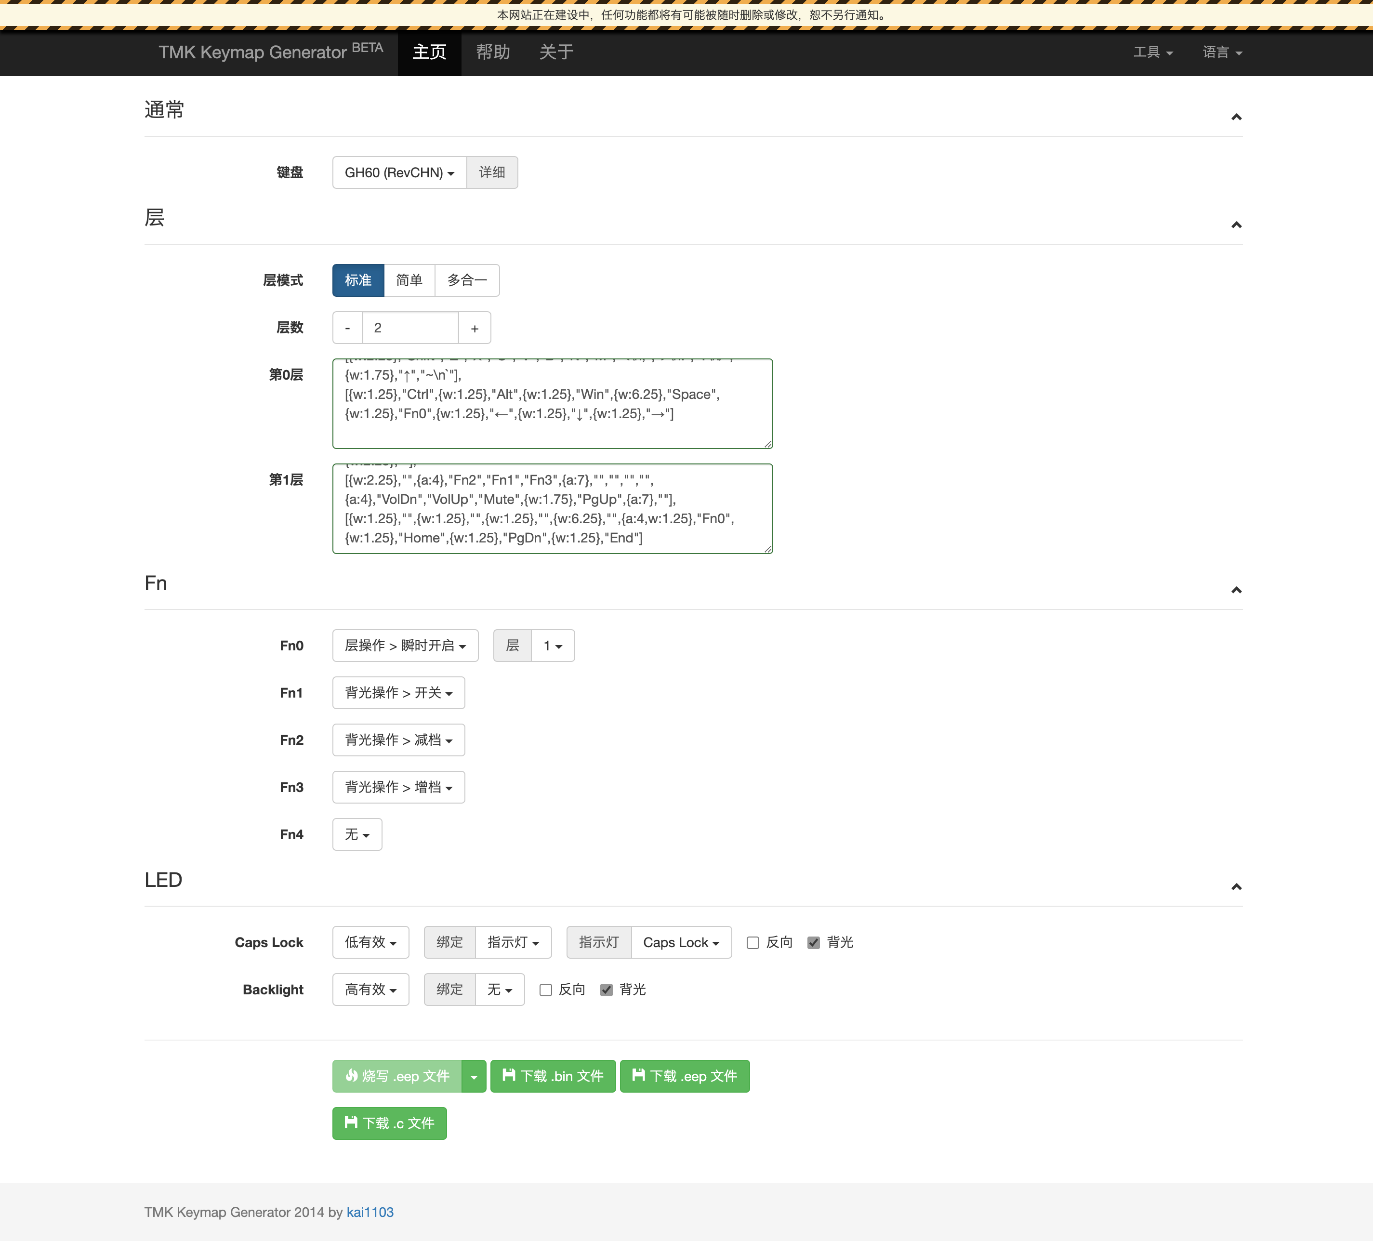Open the 帮助 navigation tab

[492, 53]
